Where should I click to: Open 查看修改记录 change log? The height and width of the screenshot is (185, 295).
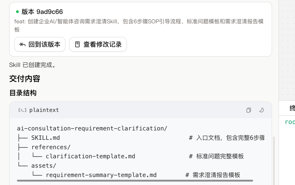click(x=98, y=44)
